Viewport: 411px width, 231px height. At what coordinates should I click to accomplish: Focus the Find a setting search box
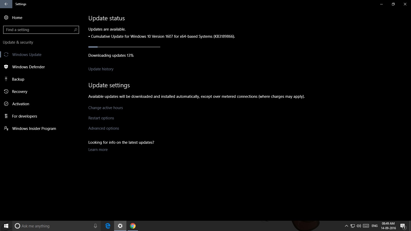41,30
